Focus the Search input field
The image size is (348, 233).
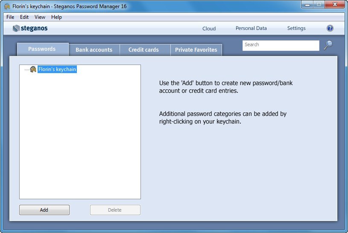(281, 46)
